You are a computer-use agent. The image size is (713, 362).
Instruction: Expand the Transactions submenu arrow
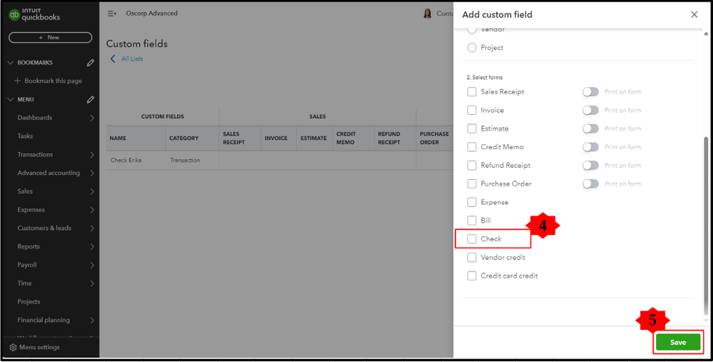click(92, 155)
